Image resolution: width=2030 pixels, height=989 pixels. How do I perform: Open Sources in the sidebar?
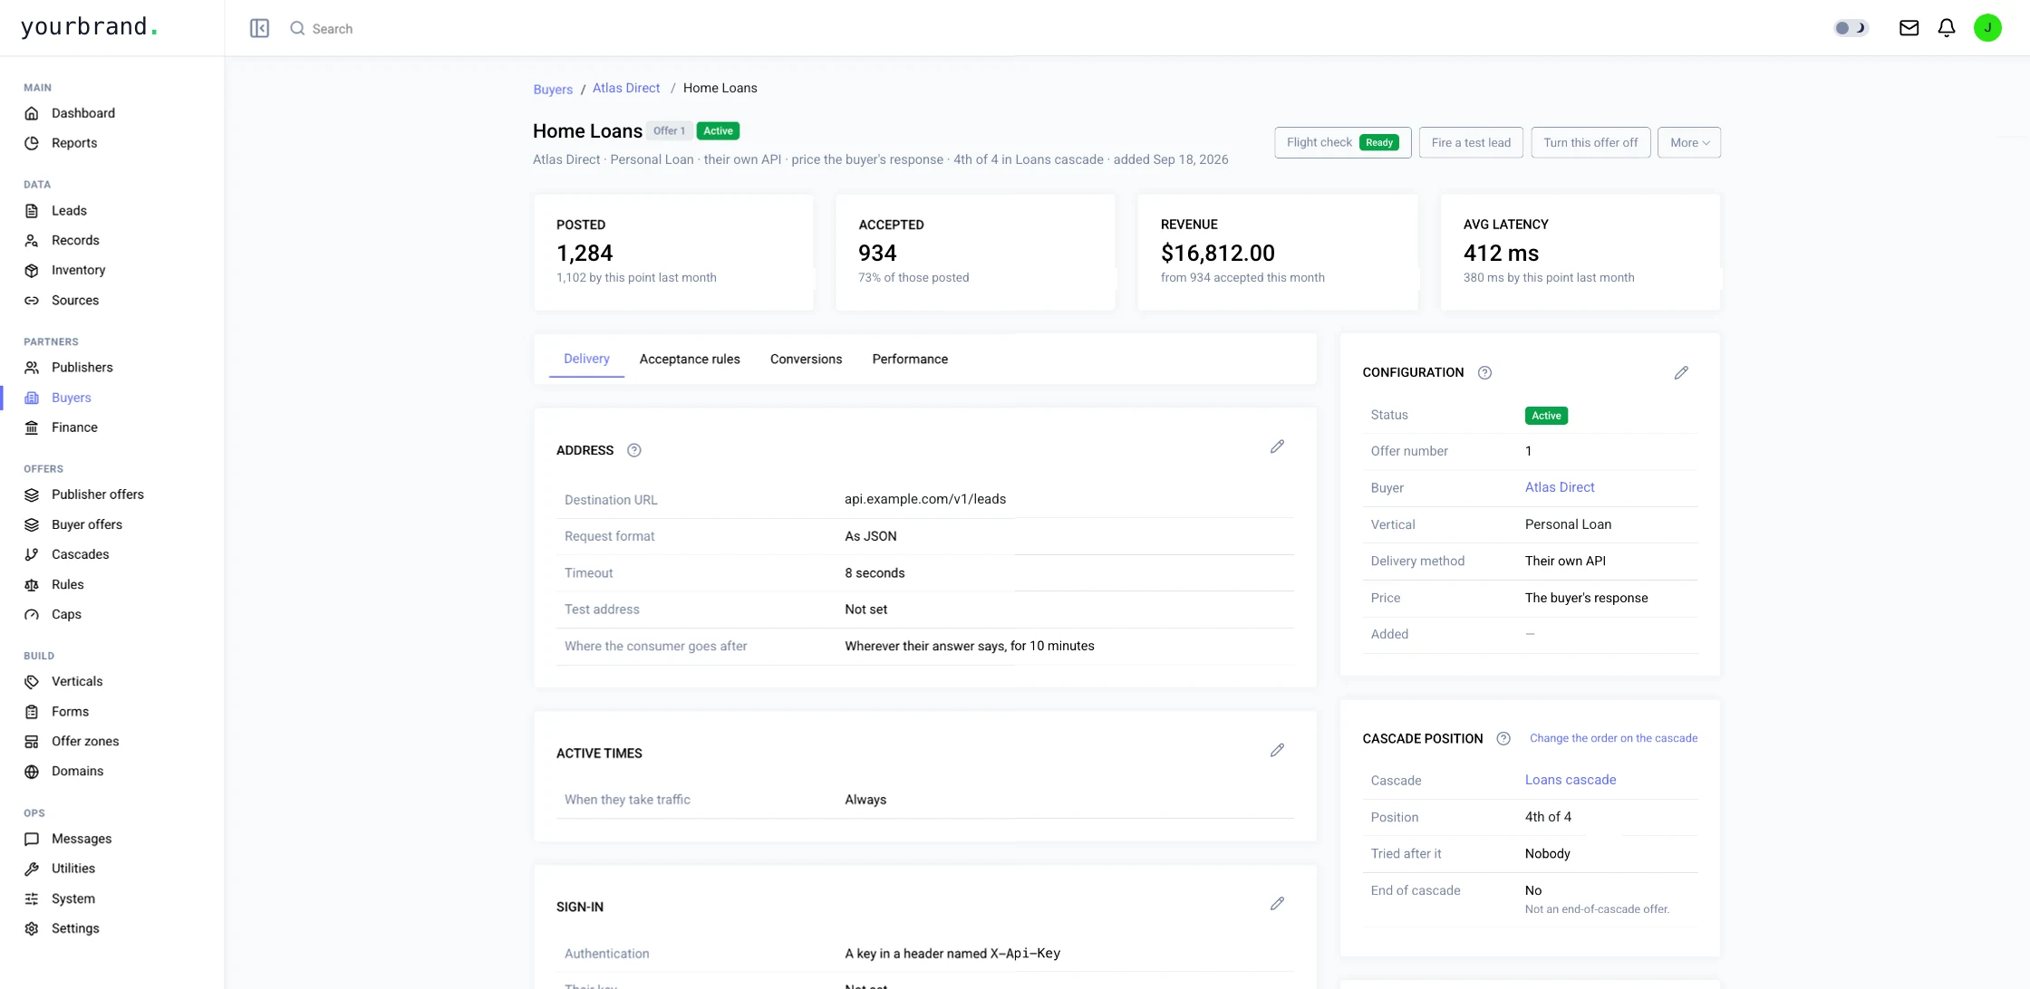click(x=75, y=301)
